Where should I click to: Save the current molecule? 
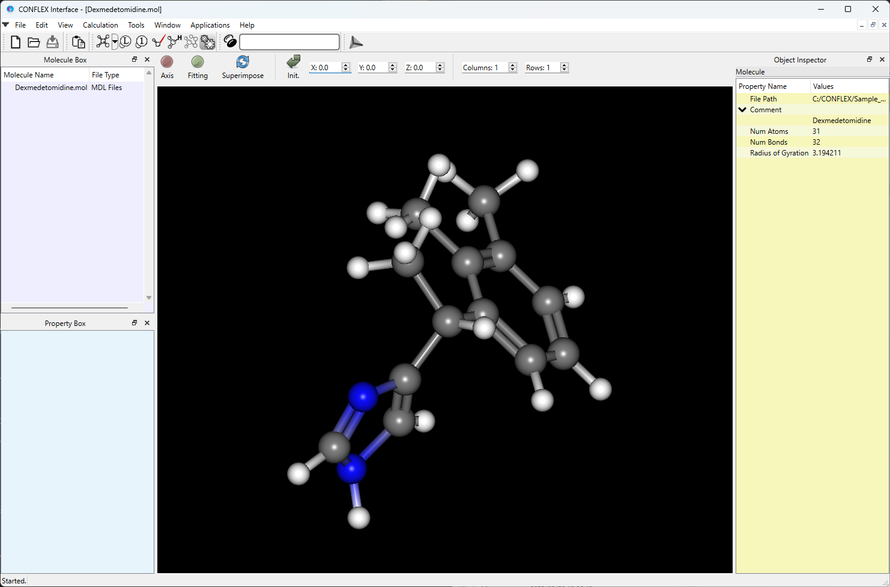tap(52, 42)
